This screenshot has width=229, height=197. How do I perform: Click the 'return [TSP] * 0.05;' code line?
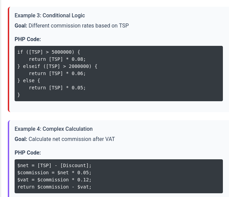click(x=57, y=88)
